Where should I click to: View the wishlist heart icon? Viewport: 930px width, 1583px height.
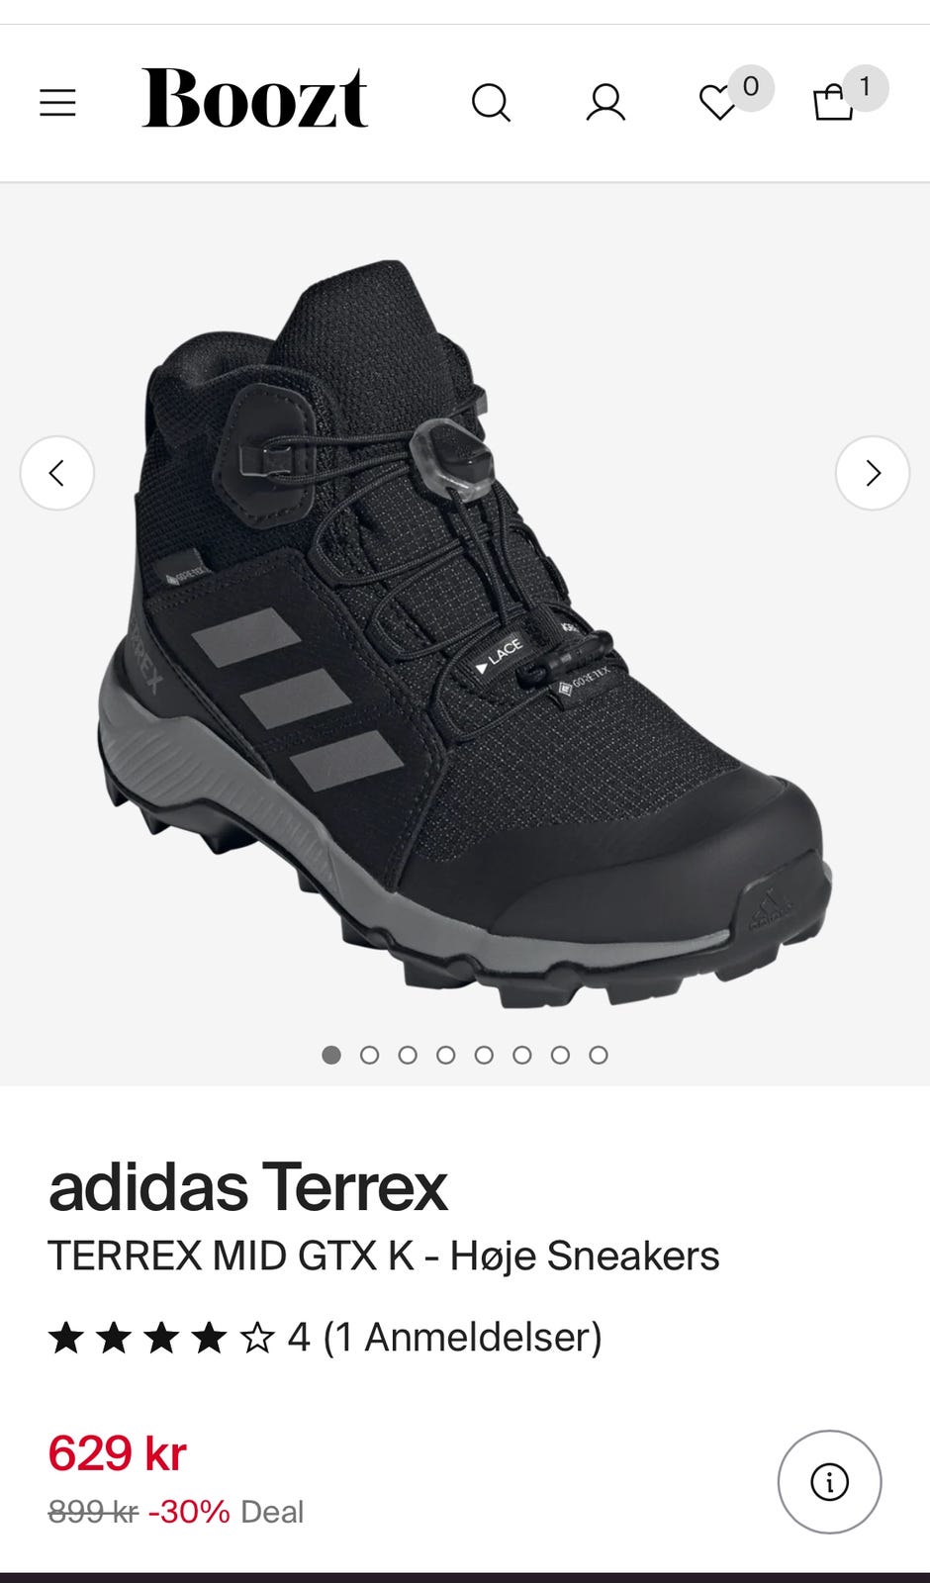click(x=718, y=103)
